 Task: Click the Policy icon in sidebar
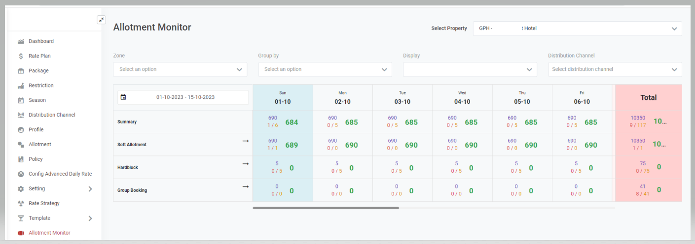[x=21, y=159]
